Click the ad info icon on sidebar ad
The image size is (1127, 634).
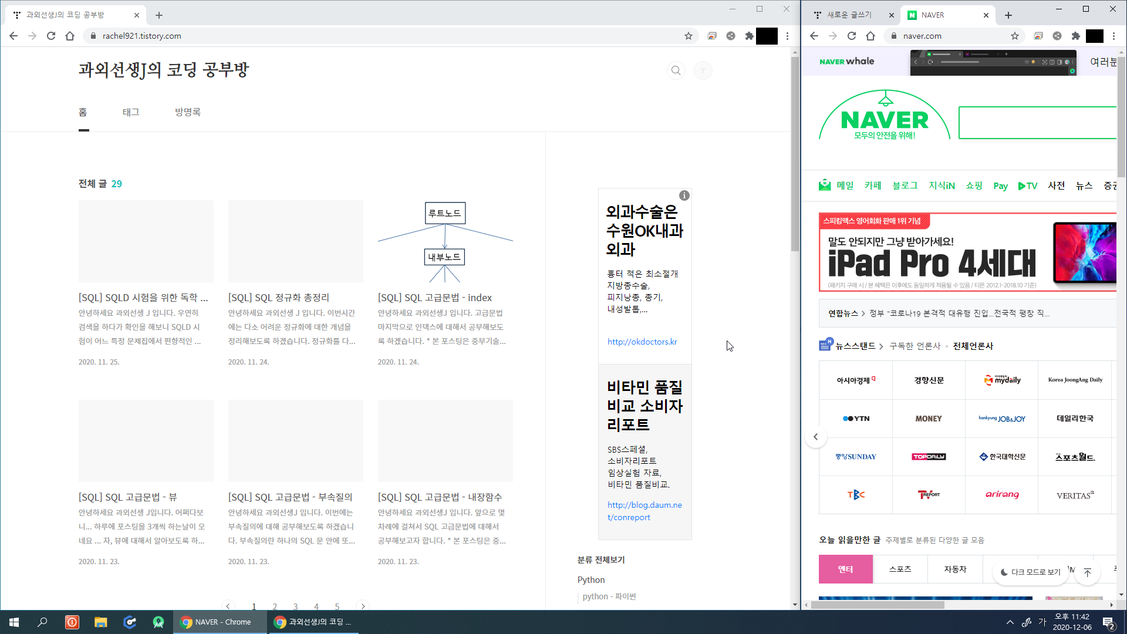click(684, 195)
